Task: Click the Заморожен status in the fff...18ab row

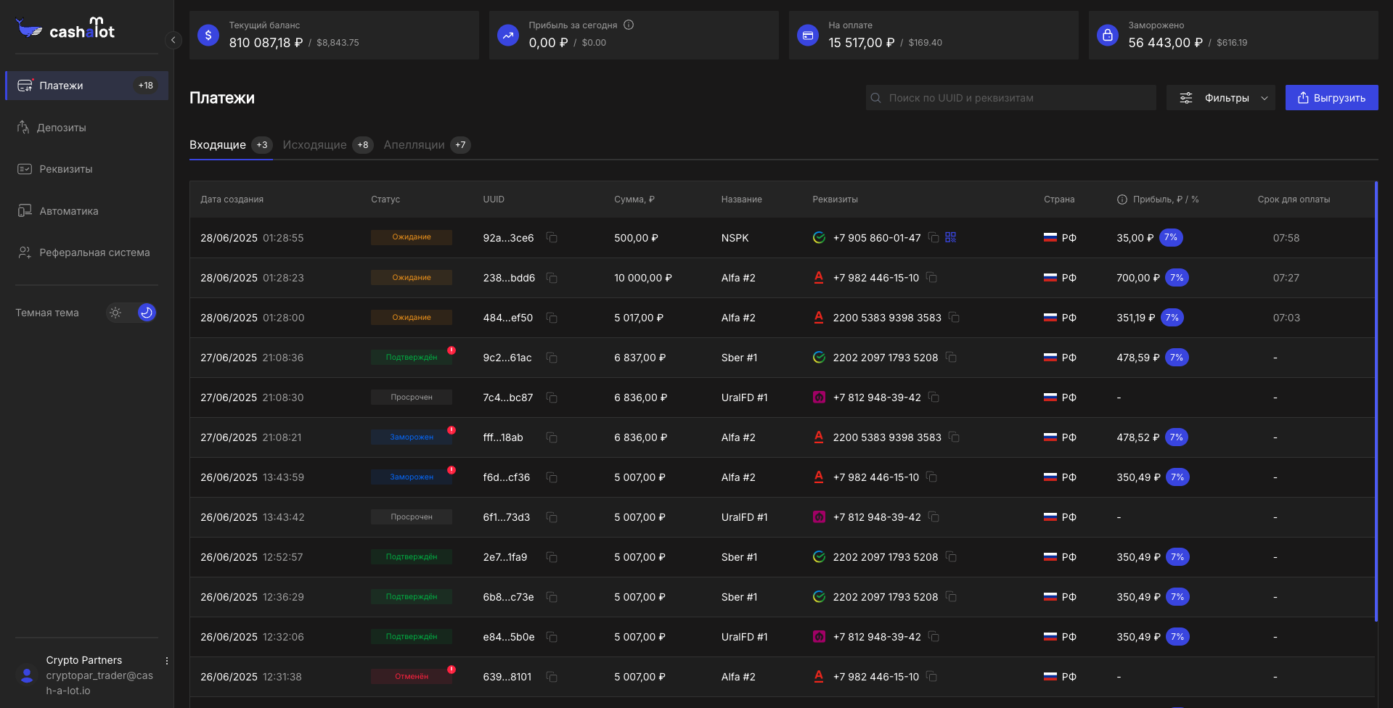Action: click(412, 437)
